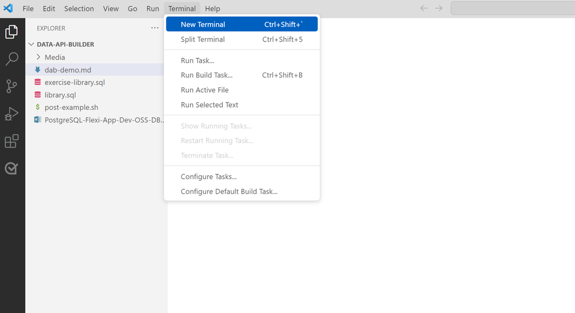Click the command center search box
The image size is (575, 313).
[513, 8]
